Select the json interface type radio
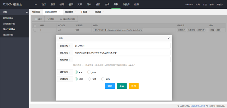This screenshot has height=108, width=227. click(89, 72)
